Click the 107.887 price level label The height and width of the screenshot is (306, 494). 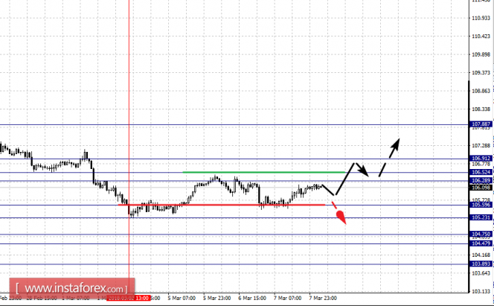(x=480, y=124)
